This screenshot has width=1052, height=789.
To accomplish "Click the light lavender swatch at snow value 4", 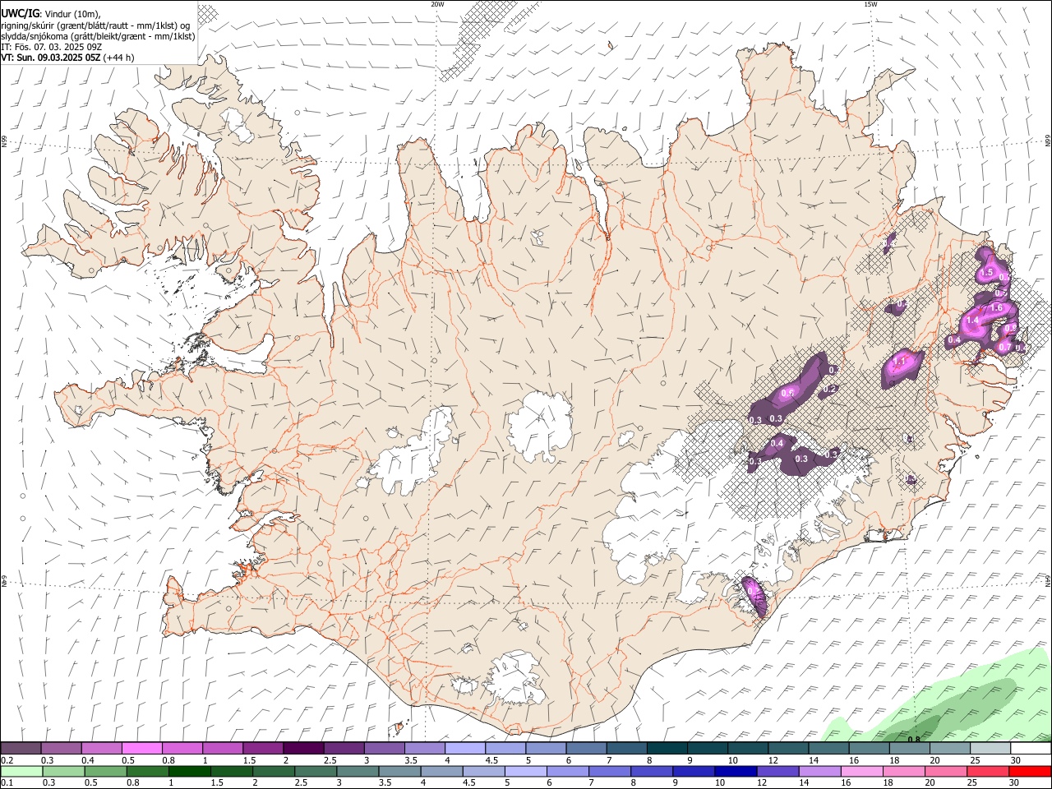I will 464,748.
